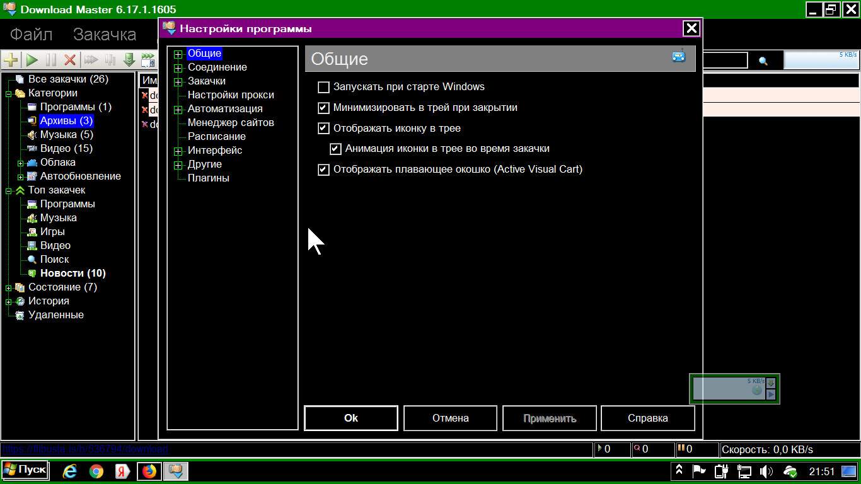Select Плагины in settings tree
Image resolution: width=861 pixels, height=484 pixels.
coord(209,178)
